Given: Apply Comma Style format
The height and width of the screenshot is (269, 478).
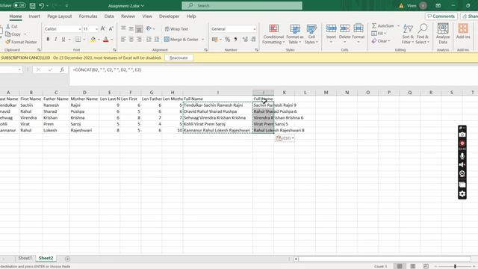Looking at the screenshot, I should pyautogui.click(x=235, y=40).
